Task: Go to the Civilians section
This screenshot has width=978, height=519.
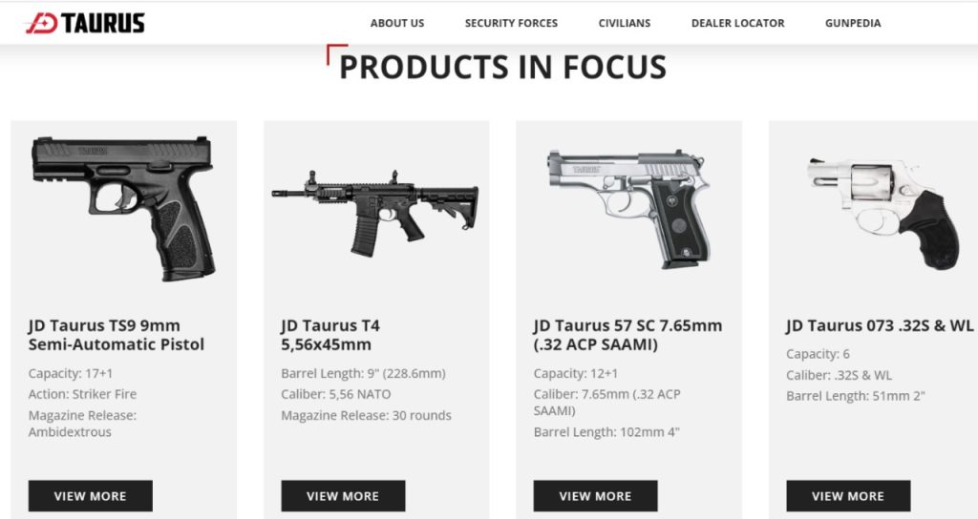Action: point(625,23)
